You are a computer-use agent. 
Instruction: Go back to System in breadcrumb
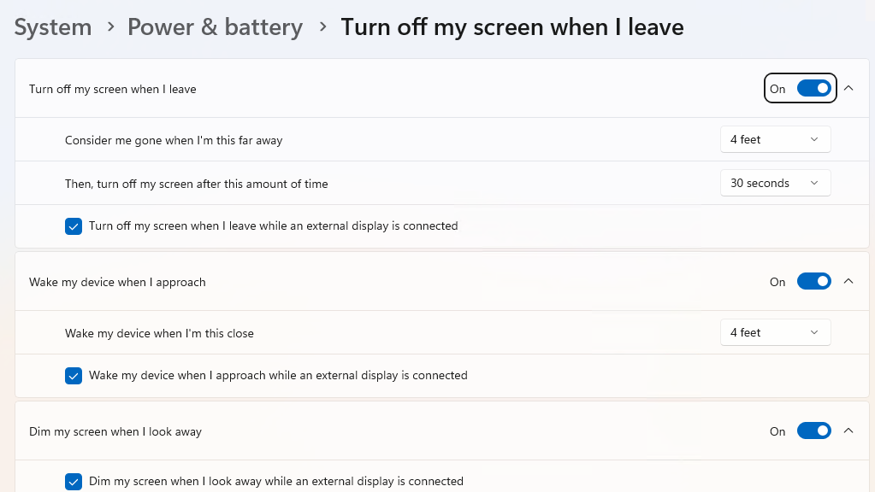53,27
